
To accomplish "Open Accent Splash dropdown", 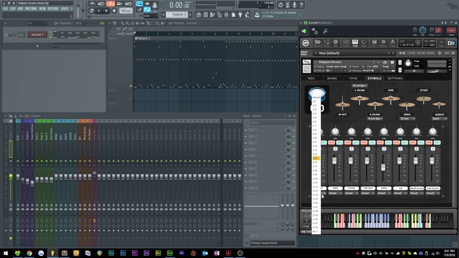I will point(439,119).
